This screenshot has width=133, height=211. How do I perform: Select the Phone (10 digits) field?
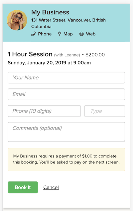tap(44, 111)
